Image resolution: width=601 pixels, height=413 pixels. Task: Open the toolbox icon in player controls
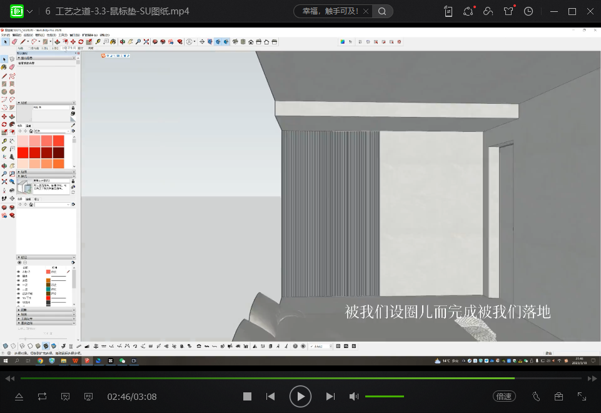558,396
